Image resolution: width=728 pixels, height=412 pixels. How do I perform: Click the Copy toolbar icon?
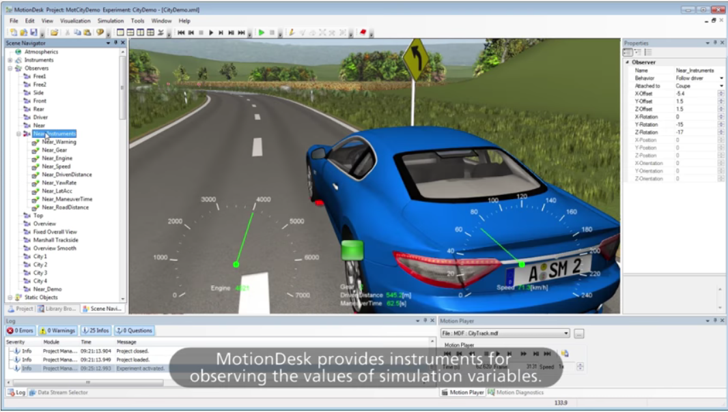(x=77, y=33)
